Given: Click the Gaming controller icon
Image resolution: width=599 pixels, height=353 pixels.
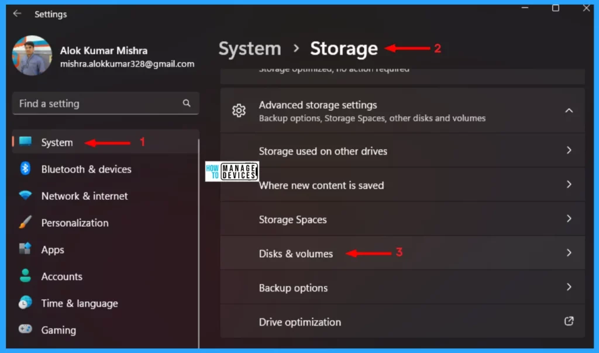Looking at the screenshot, I should (25, 328).
